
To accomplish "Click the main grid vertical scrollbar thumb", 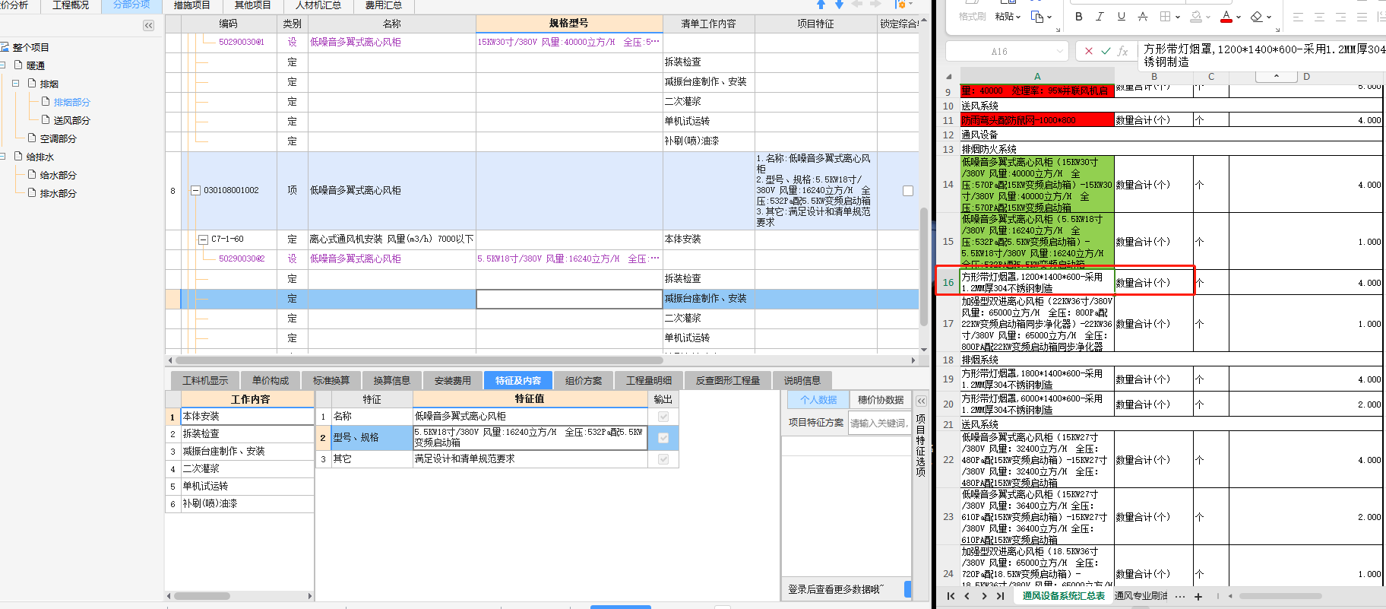I will tap(924, 265).
